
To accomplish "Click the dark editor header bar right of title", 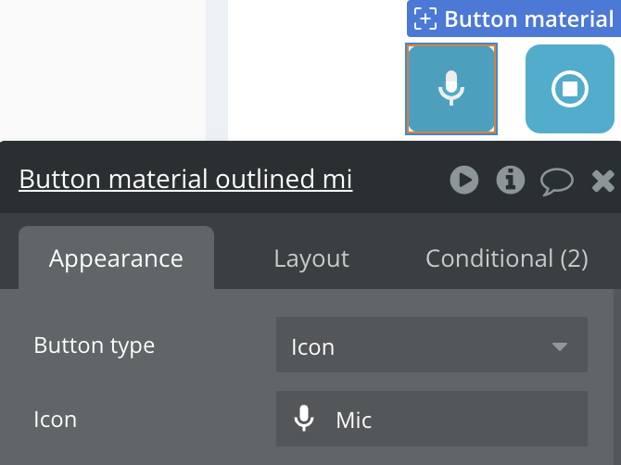I will (x=399, y=180).
